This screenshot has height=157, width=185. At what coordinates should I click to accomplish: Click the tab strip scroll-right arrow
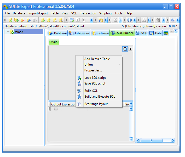[x=176, y=31]
